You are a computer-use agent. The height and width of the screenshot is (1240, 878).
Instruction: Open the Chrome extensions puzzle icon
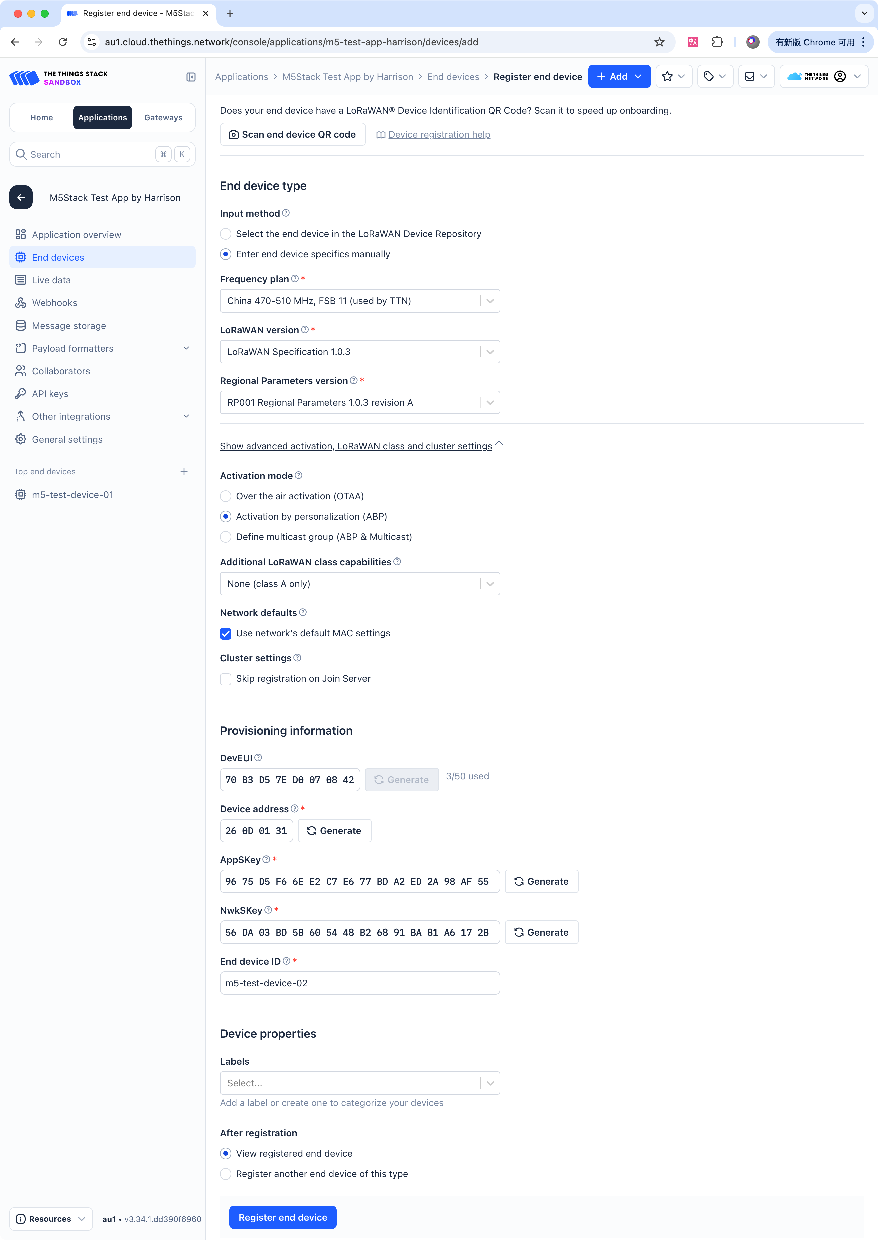point(717,42)
